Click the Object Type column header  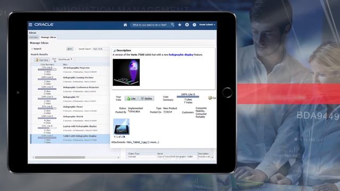[x=134, y=153]
